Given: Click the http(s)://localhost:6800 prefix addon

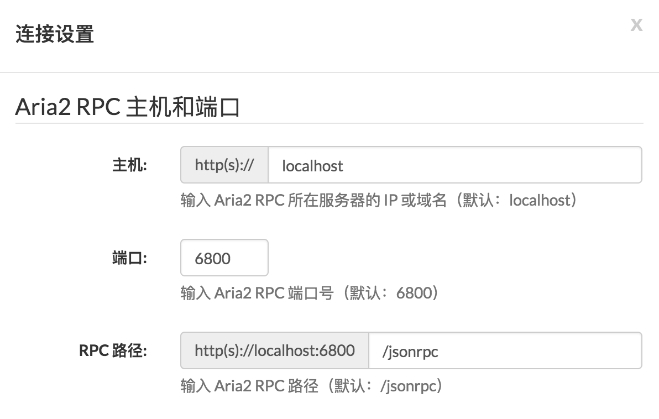Looking at the screenshot, I should 274,350.
